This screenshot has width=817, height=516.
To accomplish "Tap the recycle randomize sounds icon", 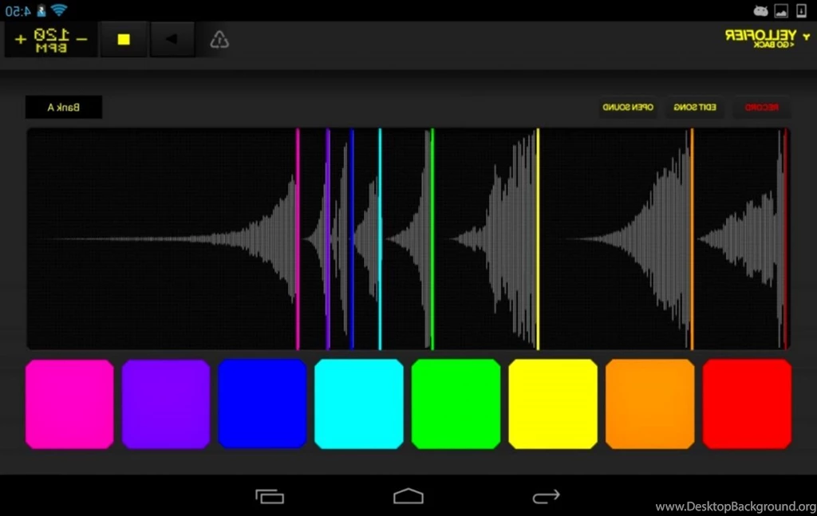I will coord(219,38).
